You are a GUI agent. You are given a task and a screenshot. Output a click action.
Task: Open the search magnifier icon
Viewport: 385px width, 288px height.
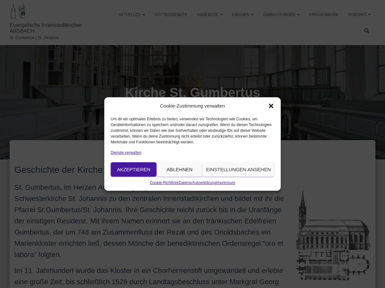367,31
